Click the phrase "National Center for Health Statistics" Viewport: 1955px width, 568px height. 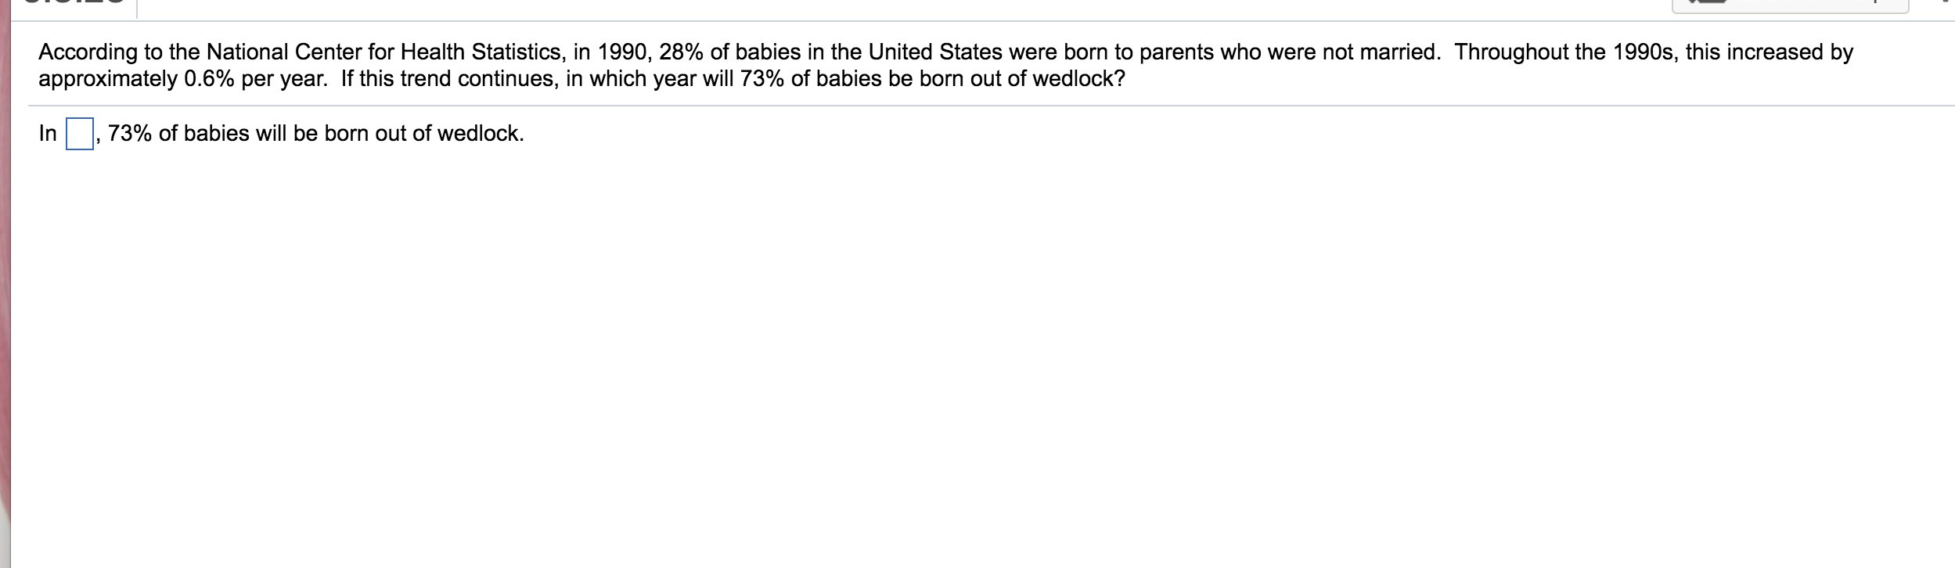[383, 52]
